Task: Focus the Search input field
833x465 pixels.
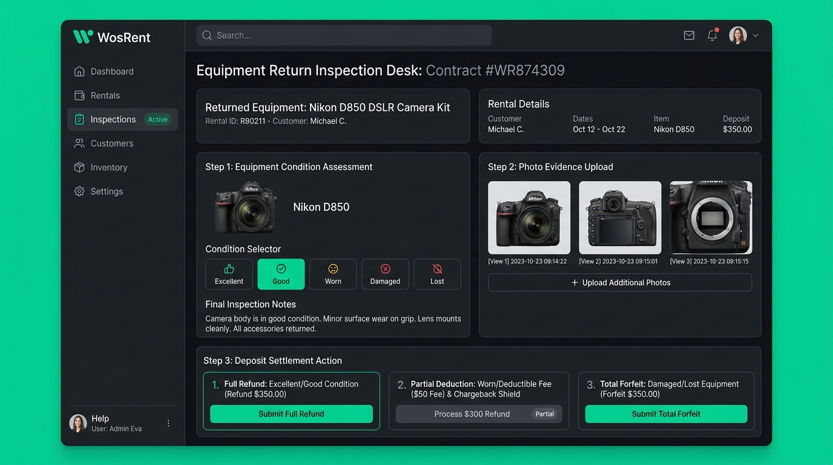Action: [344, 36]
